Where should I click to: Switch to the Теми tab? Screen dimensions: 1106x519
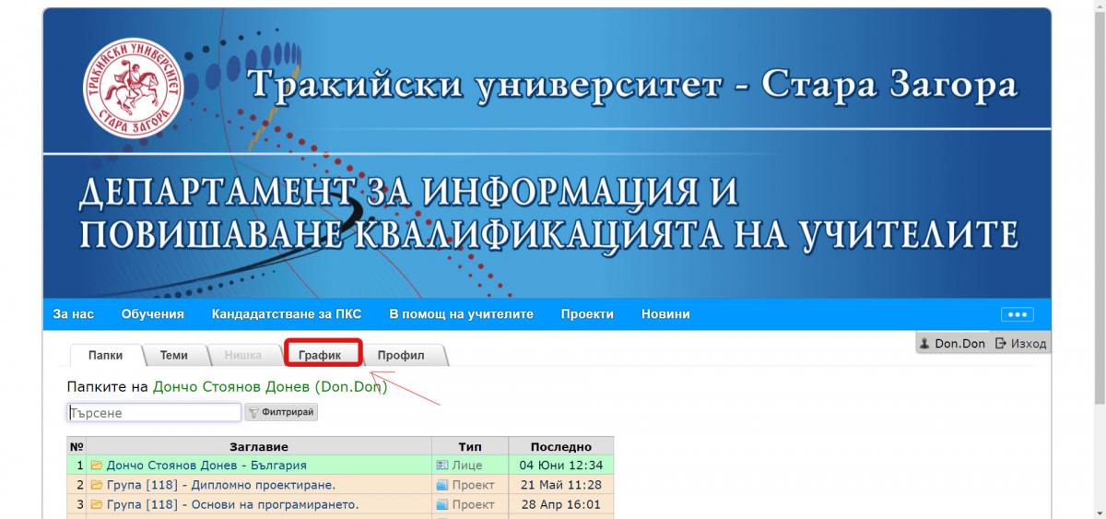click(x=173, y=355)
